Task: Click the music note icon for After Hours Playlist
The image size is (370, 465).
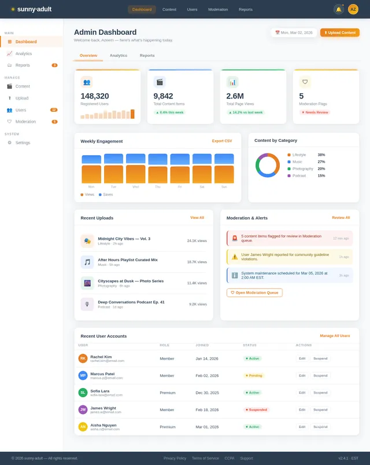Action: point(87,262)
